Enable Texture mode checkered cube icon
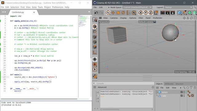This screenshot has height=111, width=197. [95, 32]
